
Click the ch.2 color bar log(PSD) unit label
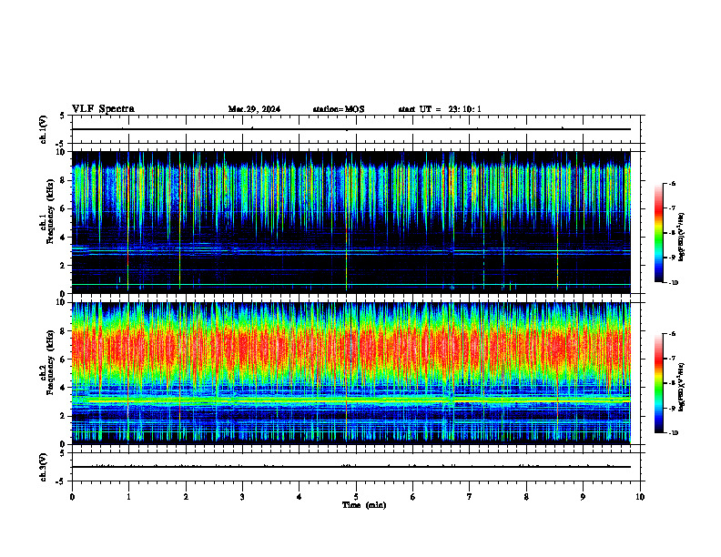pos(682,388)
